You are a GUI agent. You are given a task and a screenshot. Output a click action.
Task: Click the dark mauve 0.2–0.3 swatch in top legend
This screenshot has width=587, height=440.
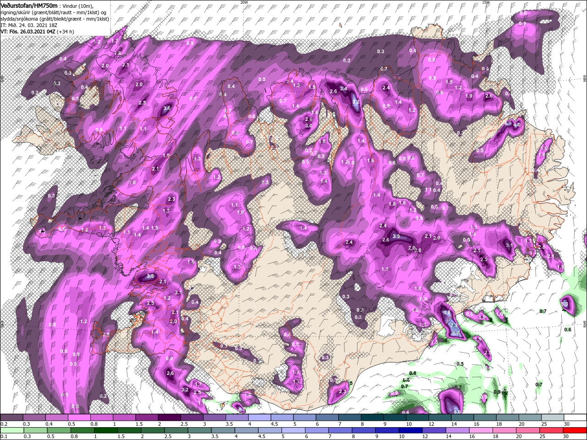pyautogui.click(x=12, y=418)
